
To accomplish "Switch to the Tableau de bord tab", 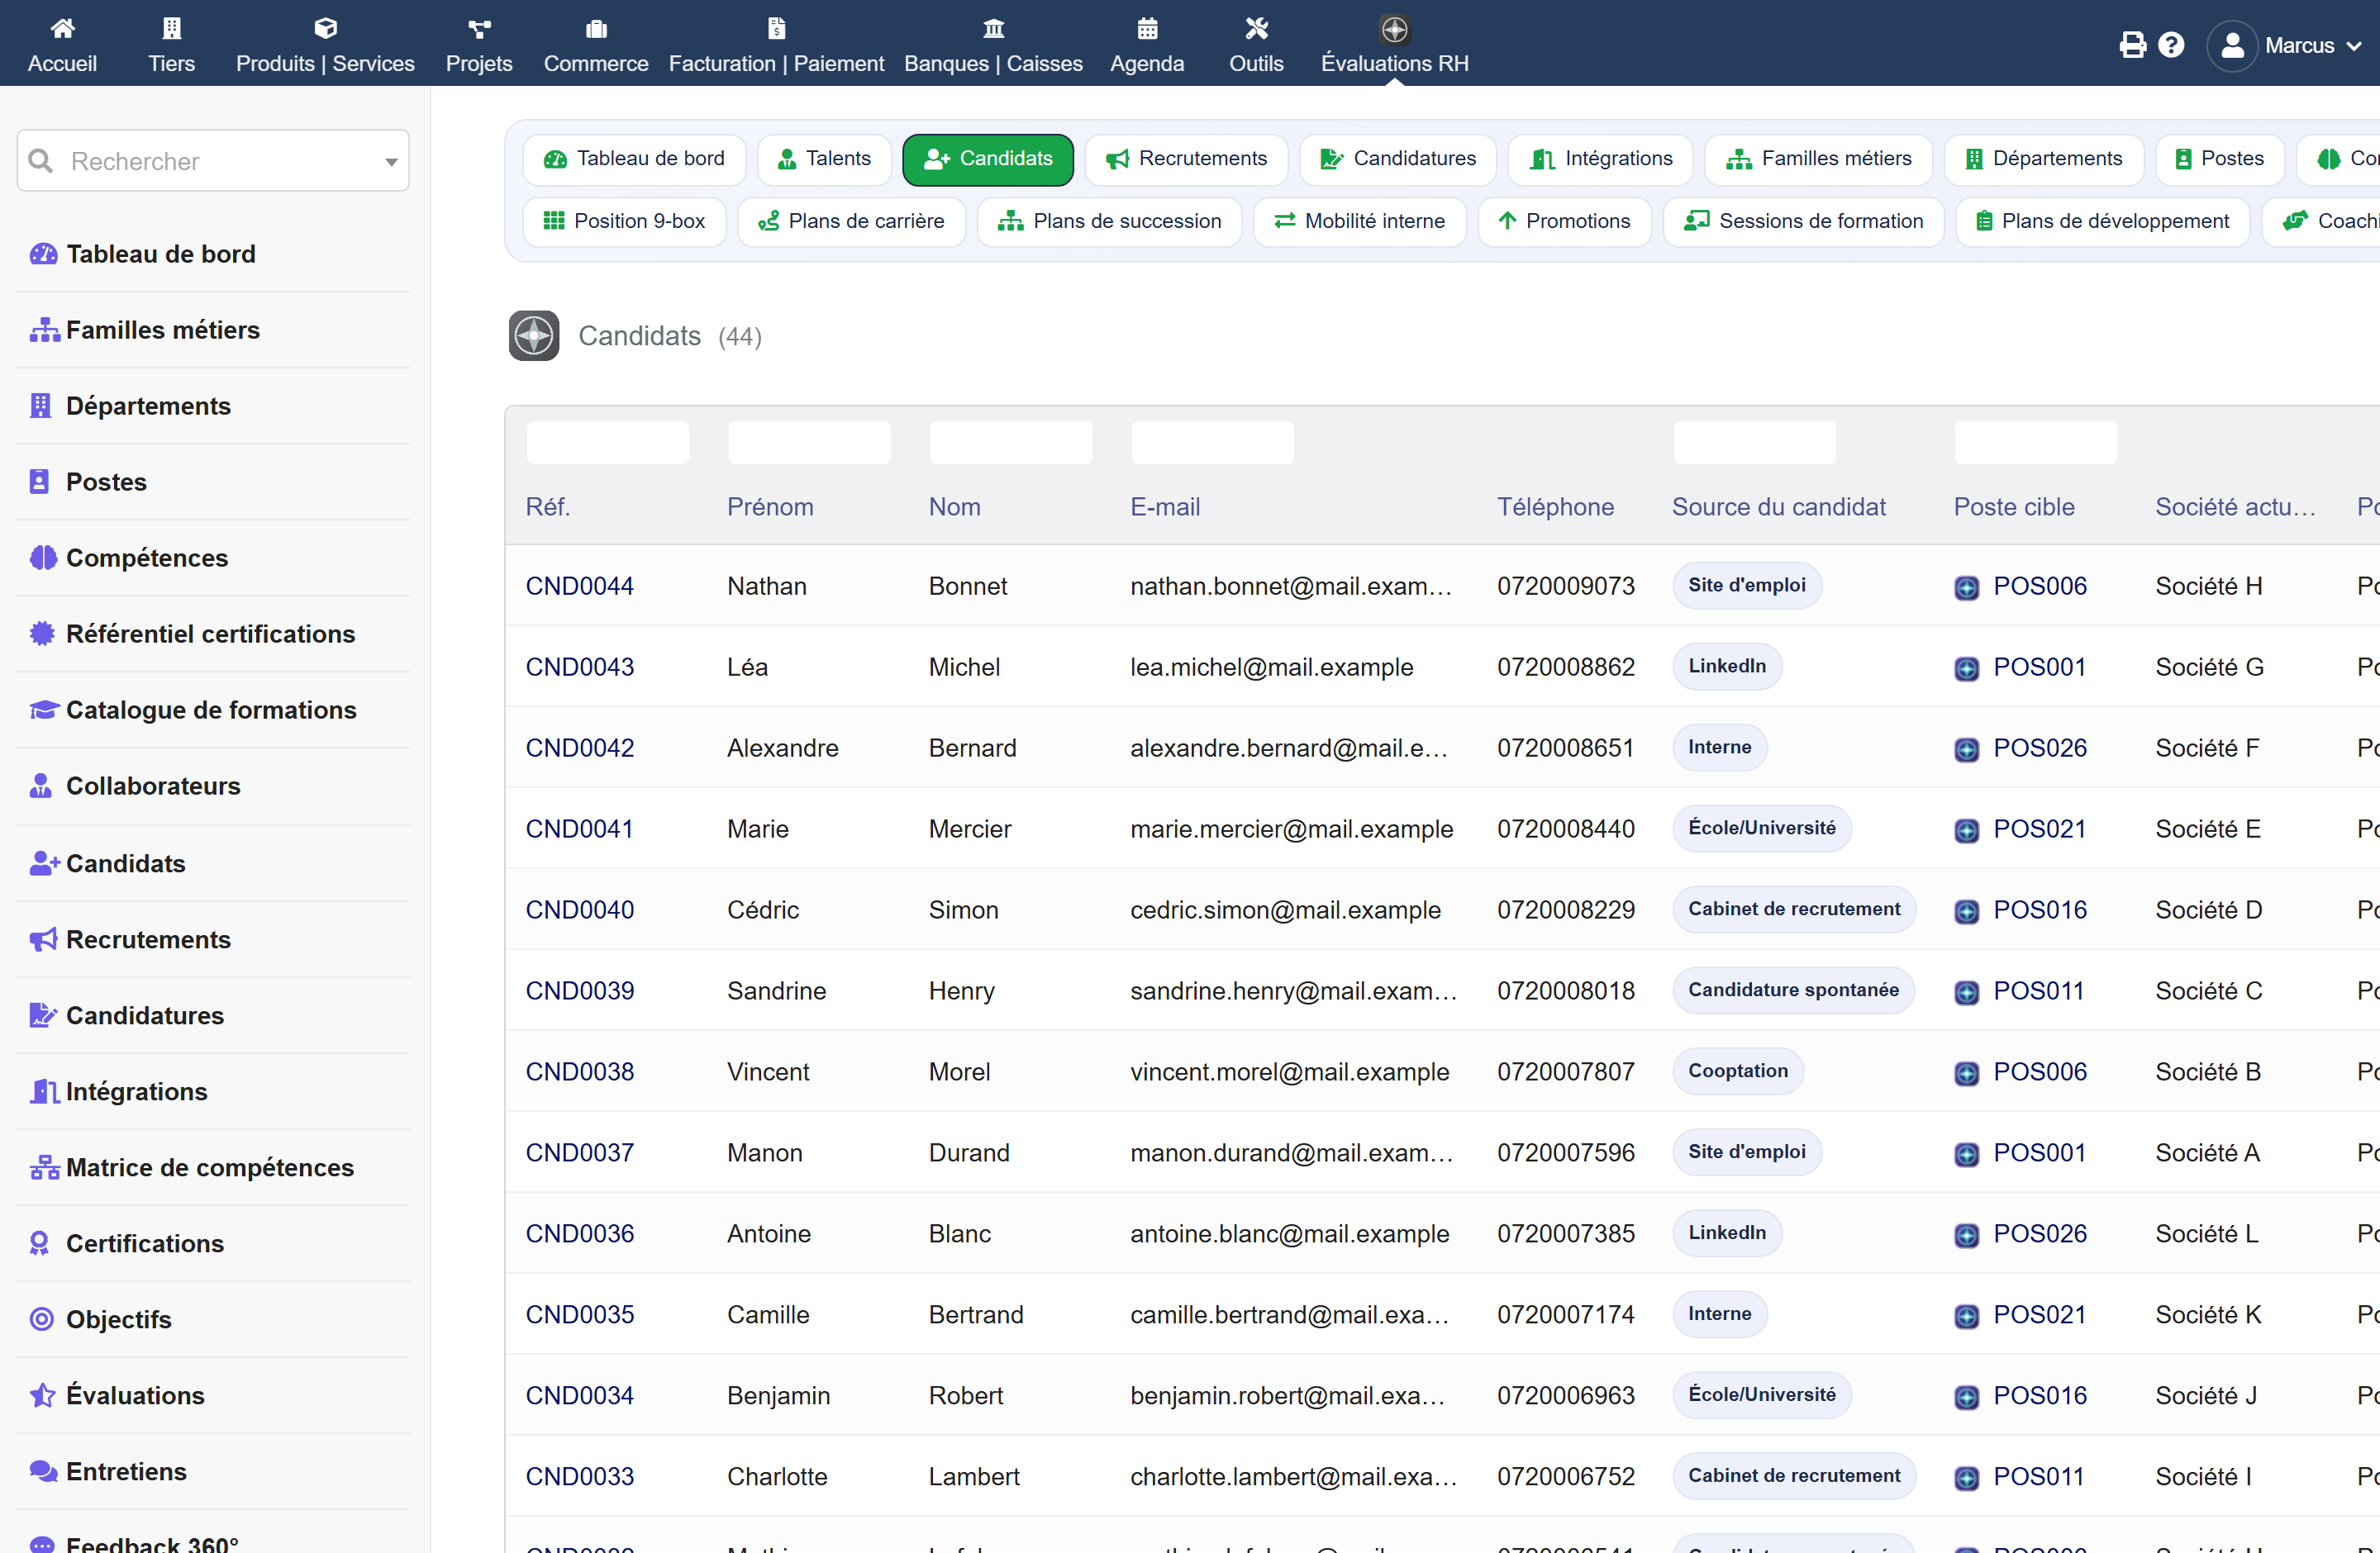I will pyautogui.click(x=634, y=159).
